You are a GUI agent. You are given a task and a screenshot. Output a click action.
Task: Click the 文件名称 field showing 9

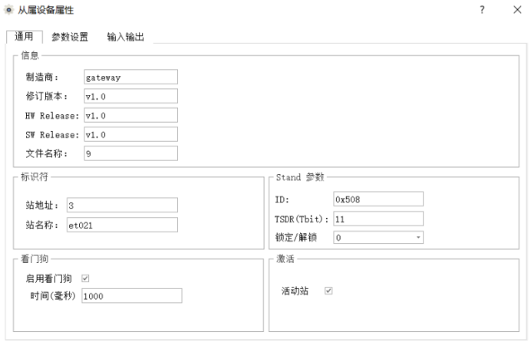pos(130,153)
